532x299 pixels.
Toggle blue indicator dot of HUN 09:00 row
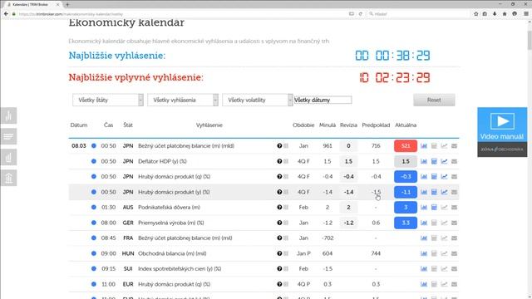tap(94, 253)
